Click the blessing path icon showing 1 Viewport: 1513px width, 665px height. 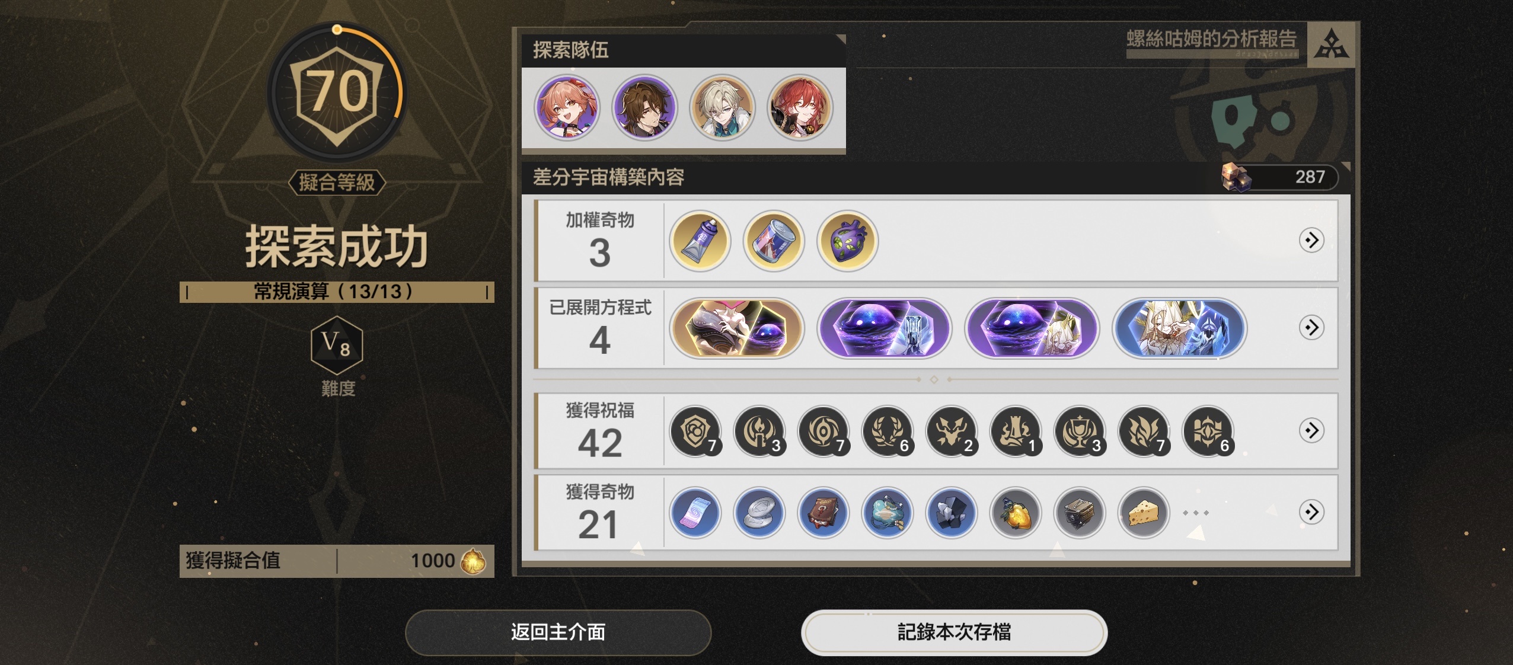coord(1016,431)
